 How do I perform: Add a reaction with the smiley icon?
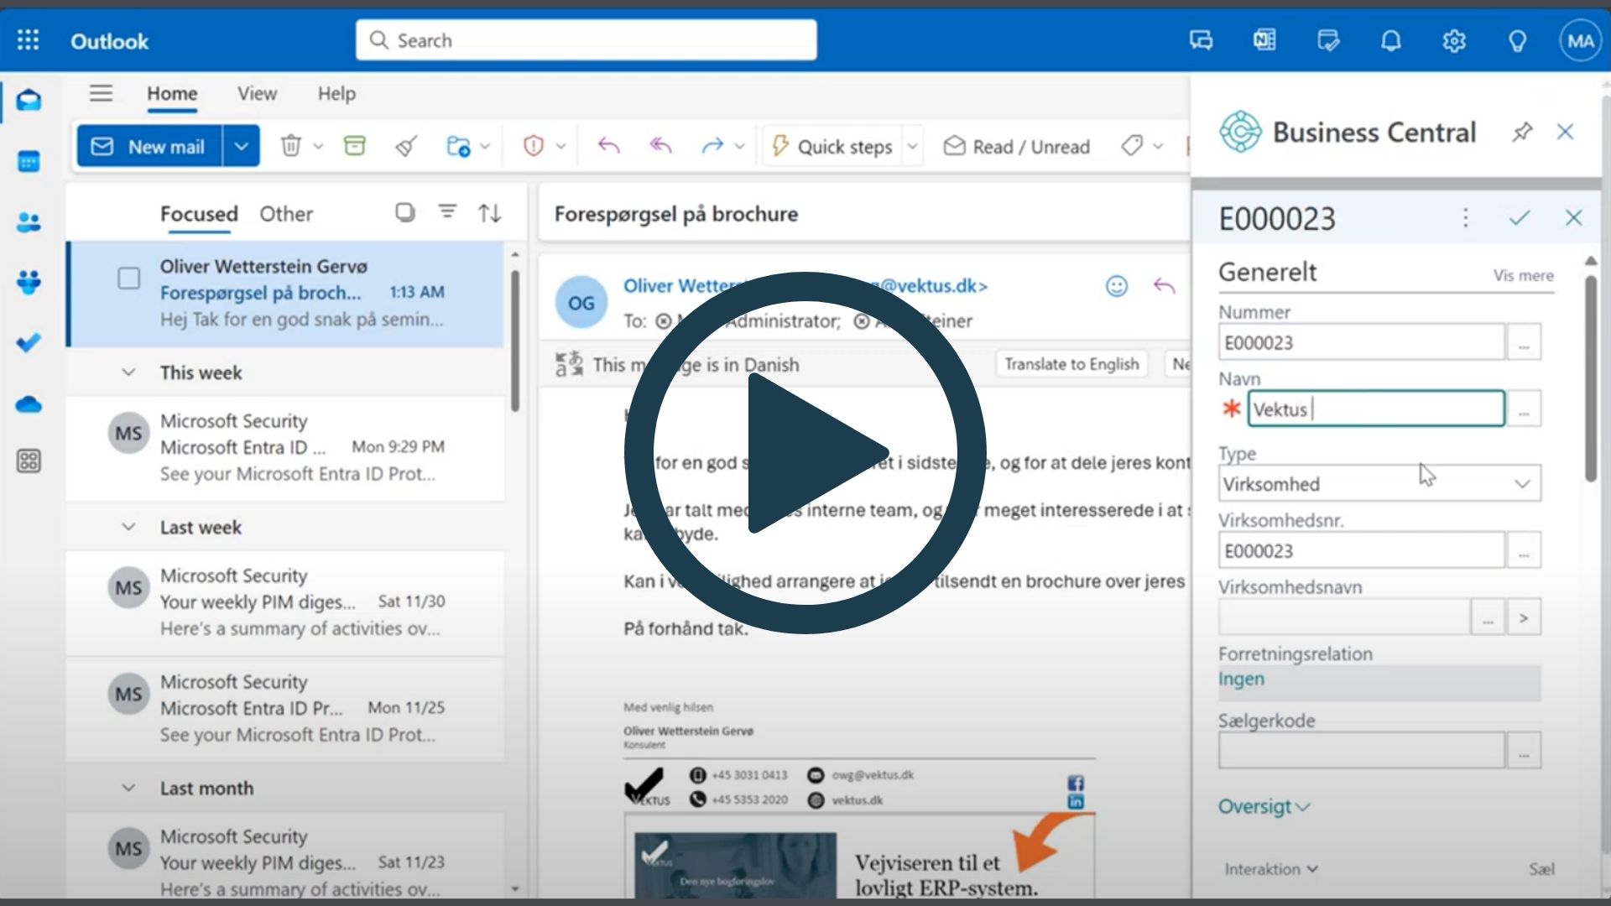point(1116,286)
